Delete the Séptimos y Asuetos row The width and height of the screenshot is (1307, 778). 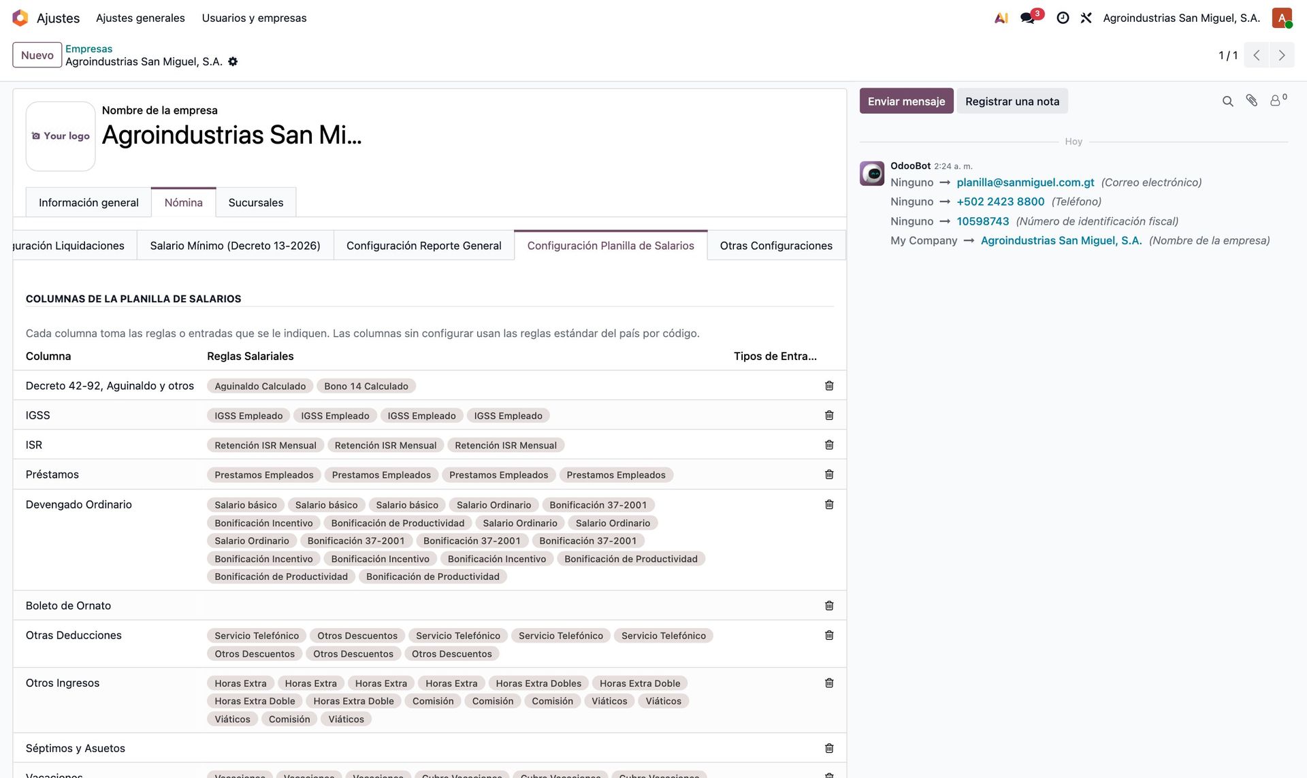tap(829, 748)
